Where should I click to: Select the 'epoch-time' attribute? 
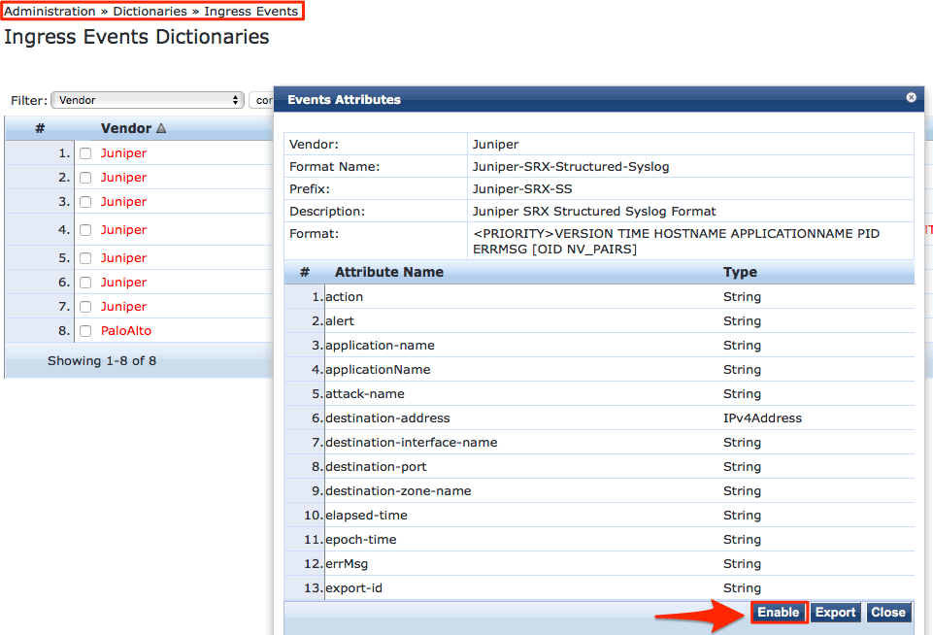[599, 540]
